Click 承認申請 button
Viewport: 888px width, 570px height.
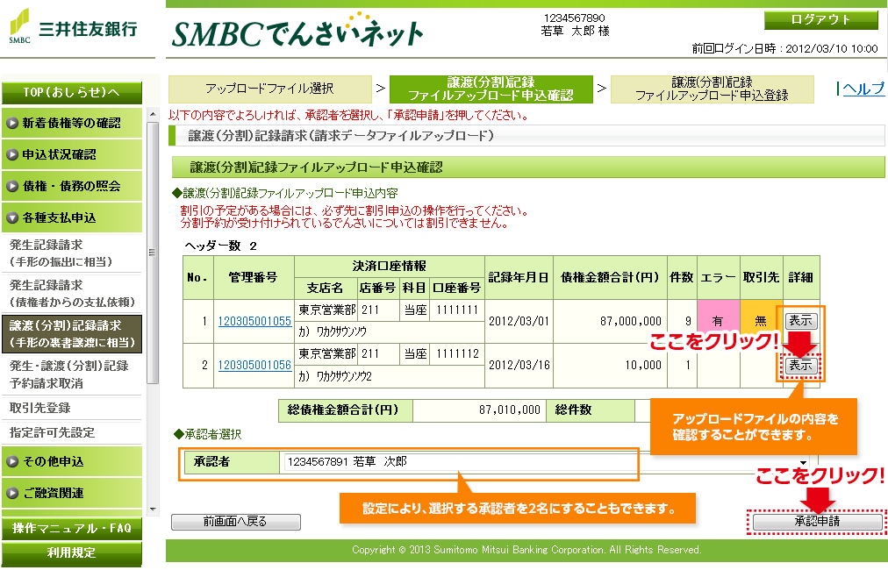tap(817, 521)
